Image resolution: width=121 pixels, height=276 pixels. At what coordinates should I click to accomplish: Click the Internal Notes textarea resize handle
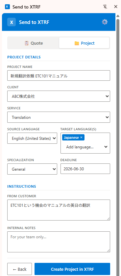(x=108, y=250)
